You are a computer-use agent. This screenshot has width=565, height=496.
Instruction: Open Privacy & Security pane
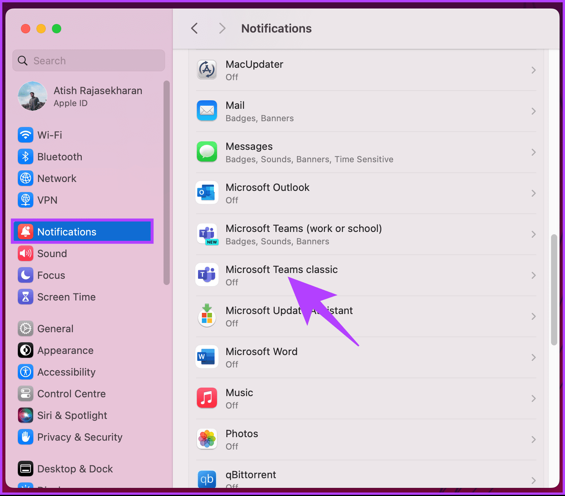(79, 437)
